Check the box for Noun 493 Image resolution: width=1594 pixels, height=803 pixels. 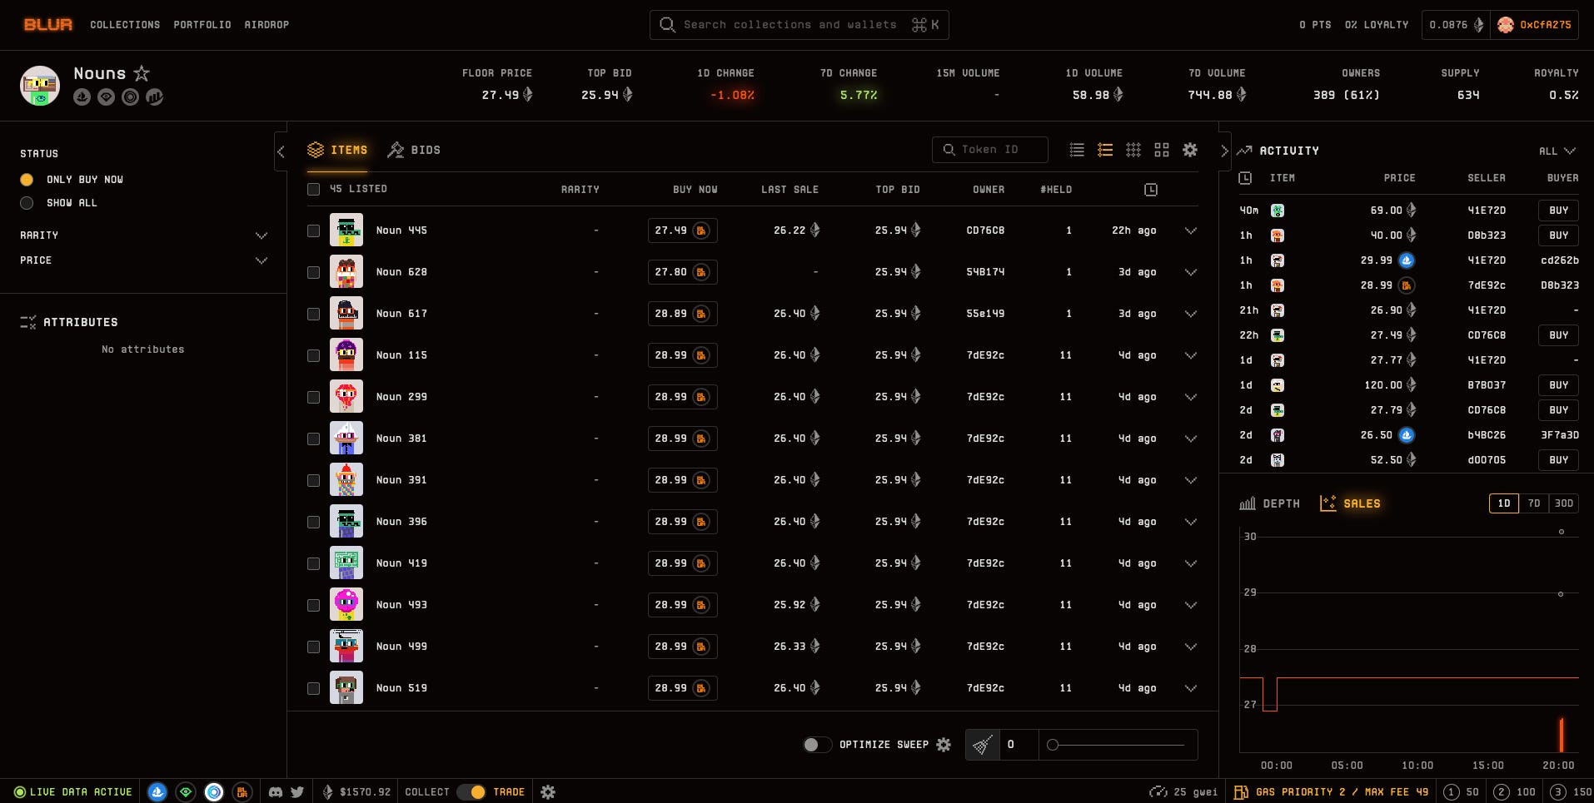(313, 605)
